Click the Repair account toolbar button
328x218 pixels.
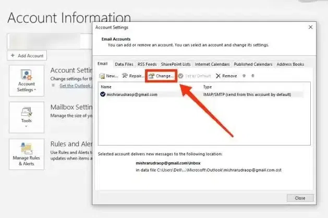click(x=133, y=76)
